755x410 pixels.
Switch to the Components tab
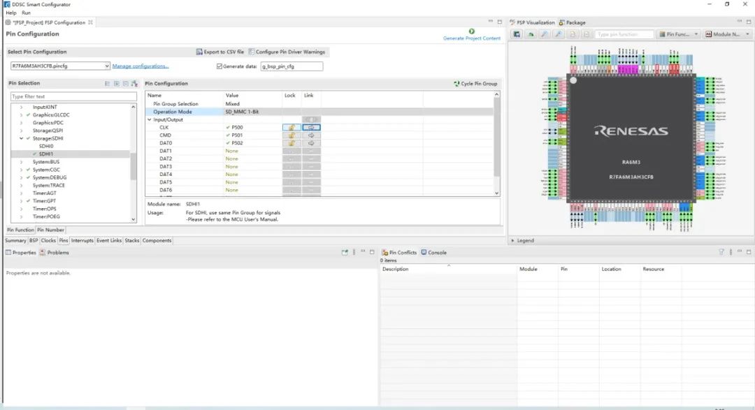157,240
